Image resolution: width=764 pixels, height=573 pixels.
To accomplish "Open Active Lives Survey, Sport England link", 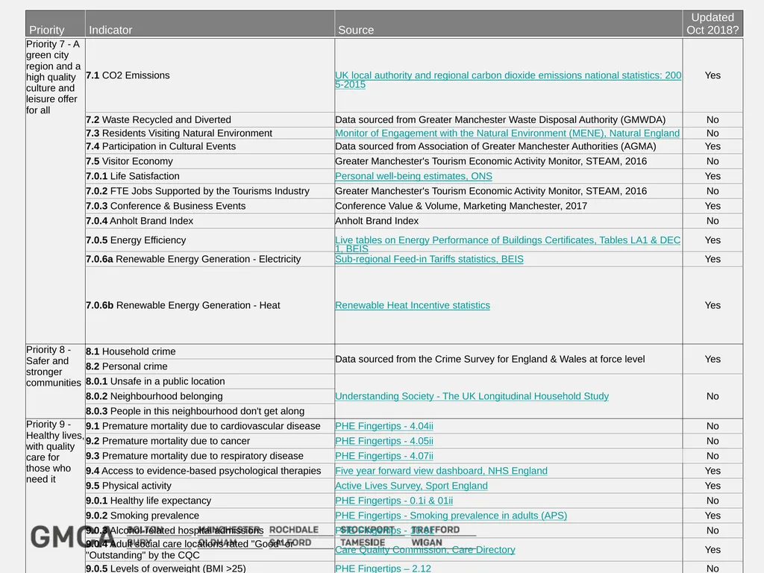I will coord(411,486).
